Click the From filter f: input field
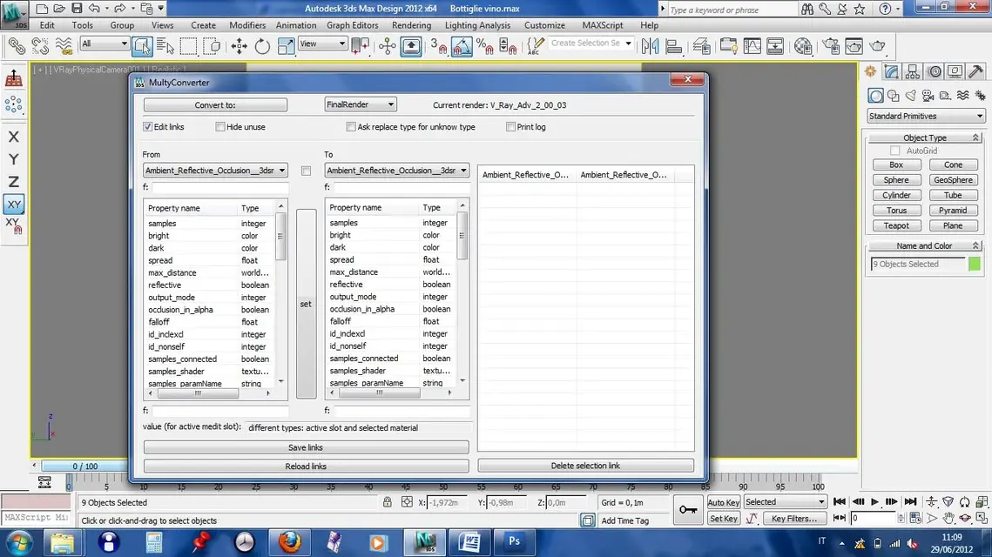The width and height of the screenshot is (992, 557). pyautogui.click(x=219, y=187)
